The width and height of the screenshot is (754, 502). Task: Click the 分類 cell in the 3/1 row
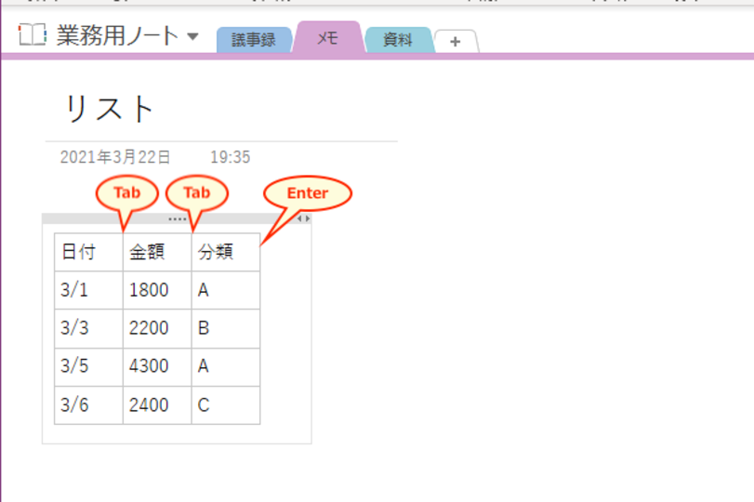pyautogui.click(x=226, y=290)
